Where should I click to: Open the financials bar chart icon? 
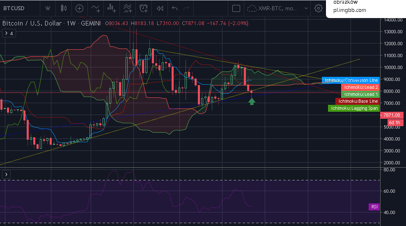coord(112,8)
